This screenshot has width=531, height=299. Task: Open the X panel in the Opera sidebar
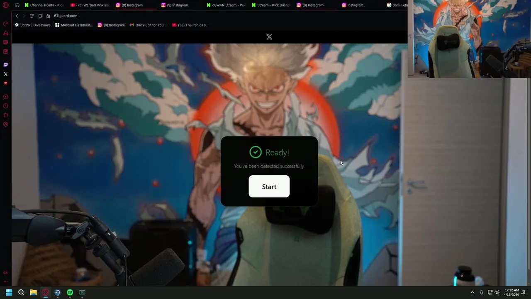pos(6,74)
